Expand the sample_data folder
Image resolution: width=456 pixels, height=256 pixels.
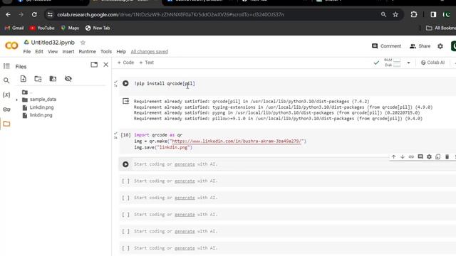[x=17, y=100]
